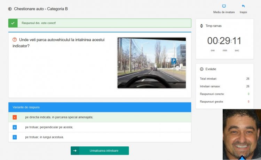Click the 00:29:11 countdown timer
Screen dimensions: 261x160
point(224,41)
